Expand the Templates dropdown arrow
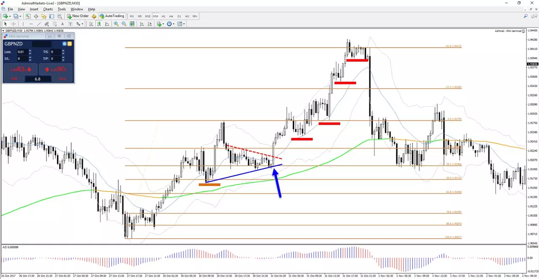539x279 pixels. (184, 24)
